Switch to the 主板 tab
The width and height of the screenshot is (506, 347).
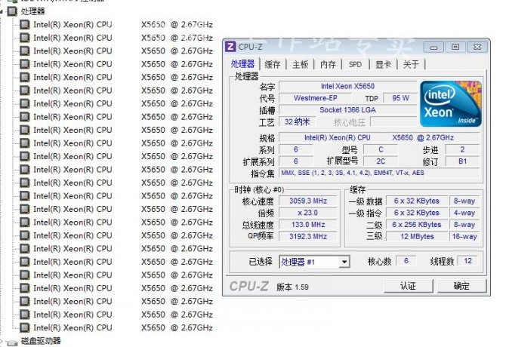(301, 64)
